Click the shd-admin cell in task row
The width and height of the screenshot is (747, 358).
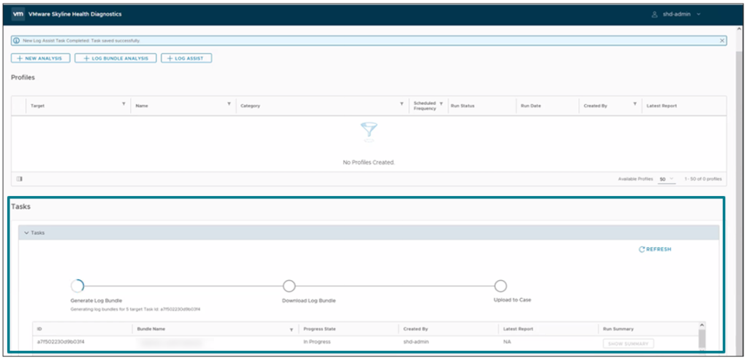pos(416,342)
